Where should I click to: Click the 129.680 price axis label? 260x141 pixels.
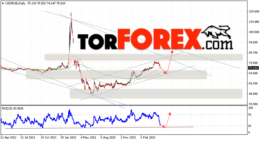pos(254,12)
